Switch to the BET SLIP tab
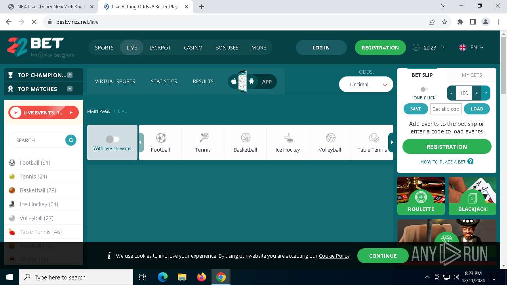Viewport: 507px width, 285px height. click(422, 75)
